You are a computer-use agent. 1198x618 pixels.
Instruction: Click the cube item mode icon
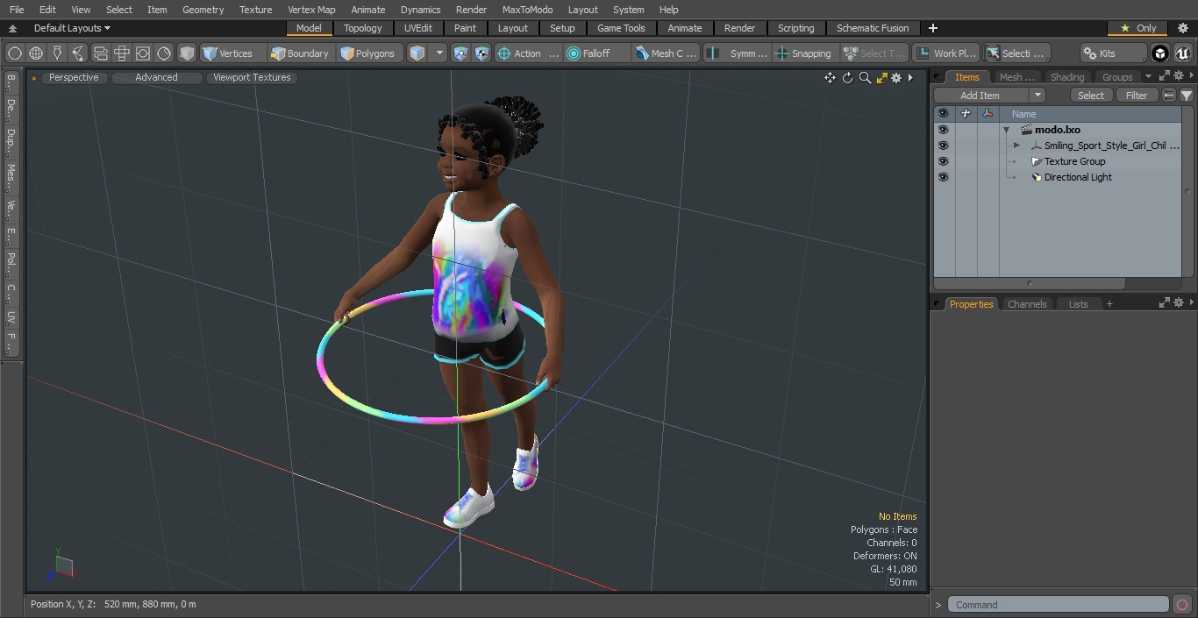(x=417, y=53)
